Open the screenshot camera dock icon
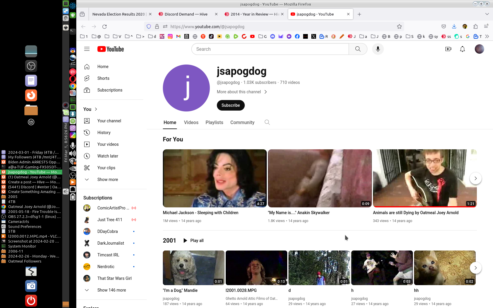The width and height of the screenshot is (493, 308). pos(31,286)
